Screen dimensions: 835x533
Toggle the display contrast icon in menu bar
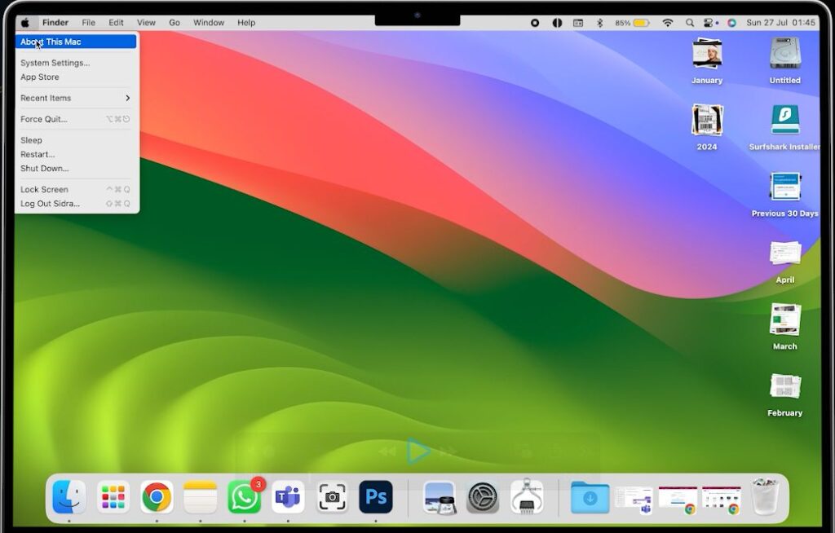click(x=557, y=22)
